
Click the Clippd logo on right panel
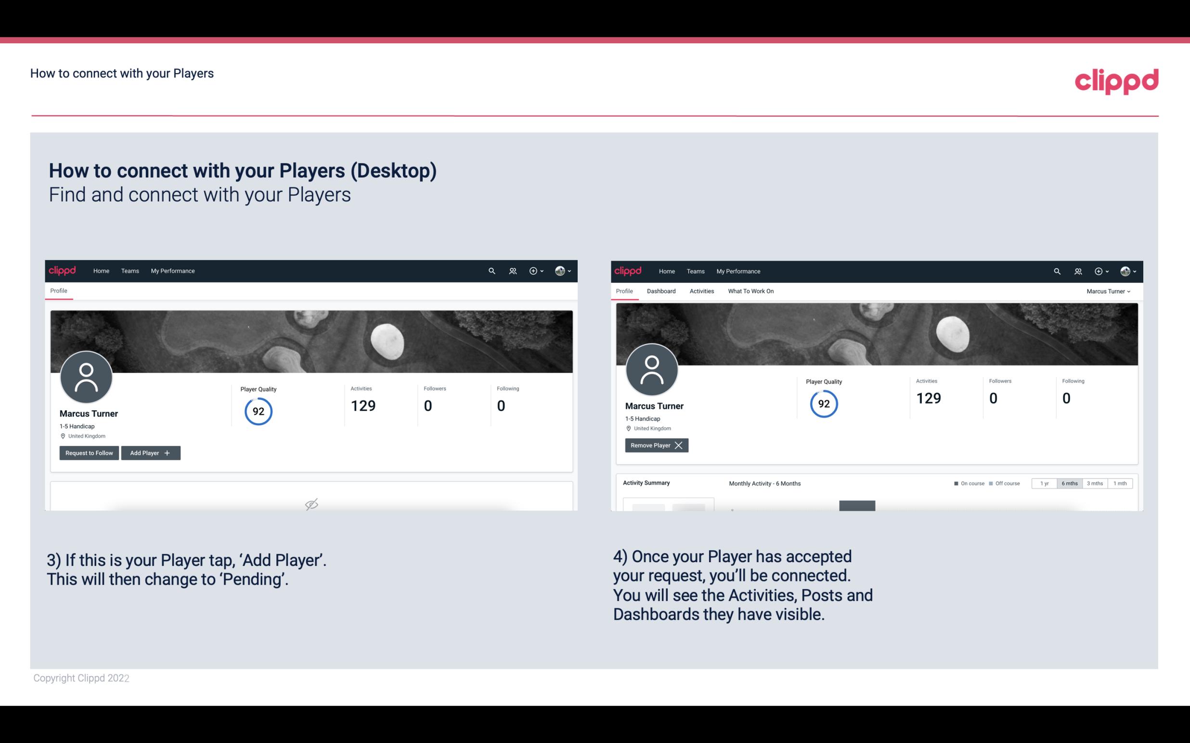[628, 270]
